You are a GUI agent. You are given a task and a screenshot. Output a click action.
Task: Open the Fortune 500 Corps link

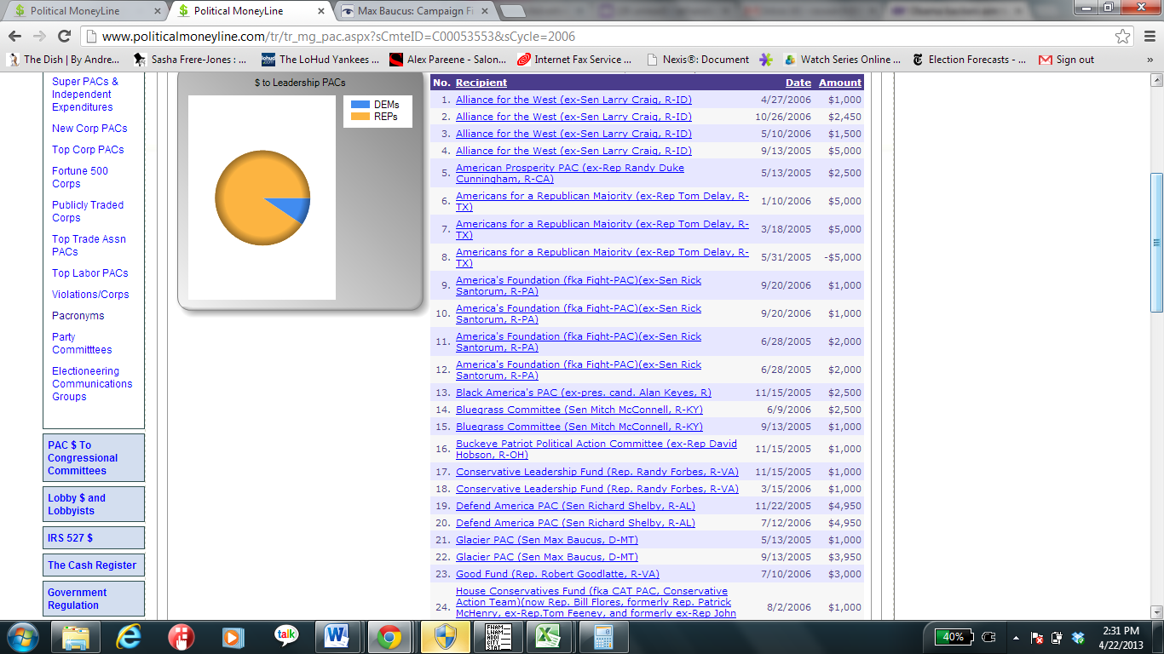80,177
